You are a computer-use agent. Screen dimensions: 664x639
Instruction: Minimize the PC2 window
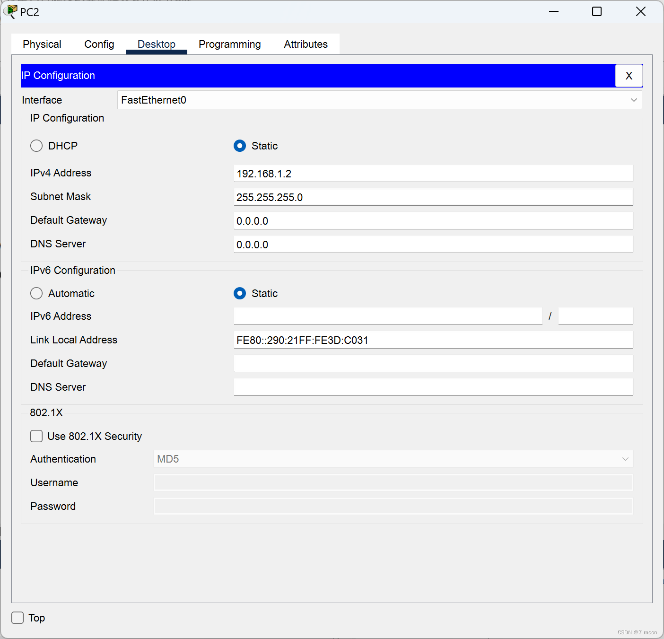click(x=554, y=11)
